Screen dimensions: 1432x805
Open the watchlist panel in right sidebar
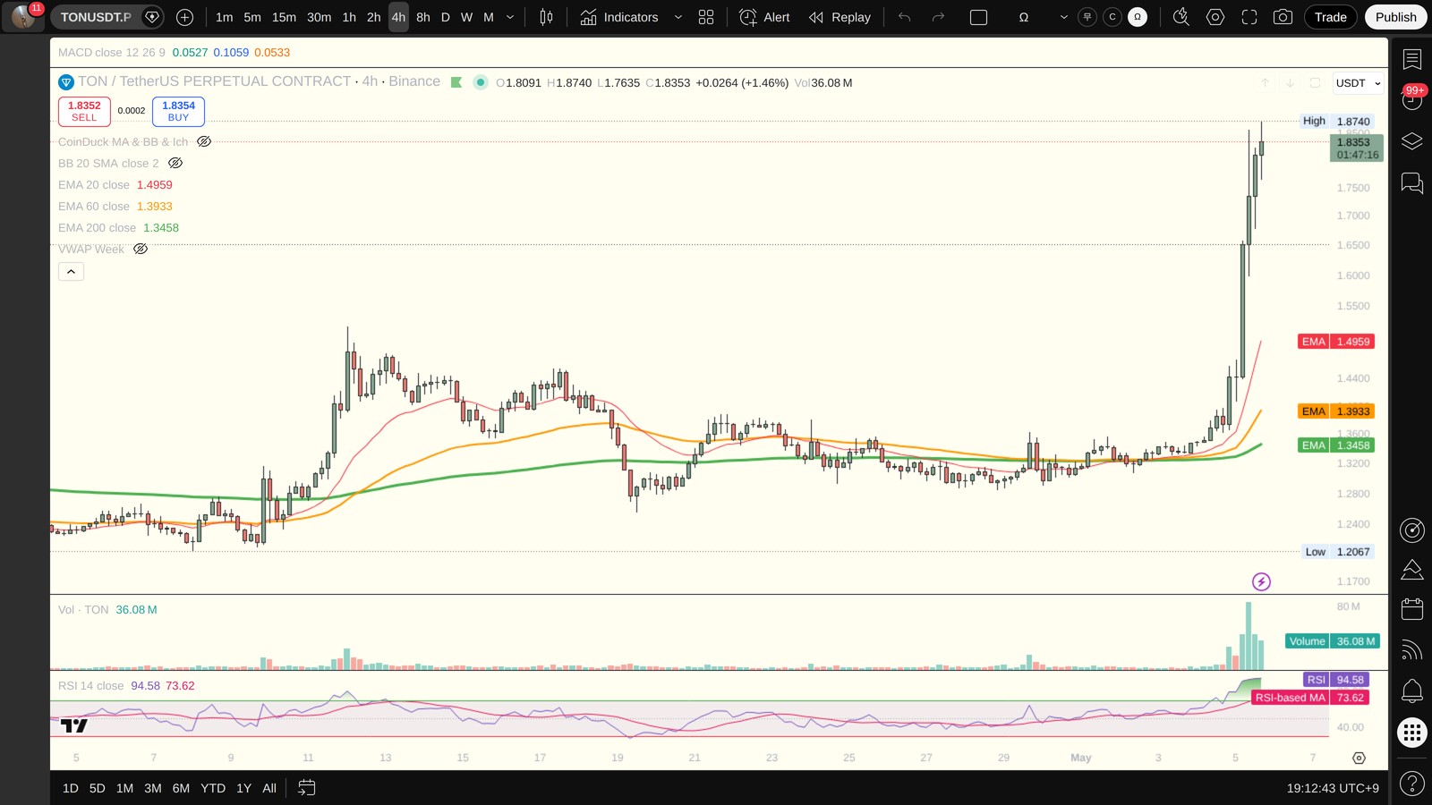(x=1412, y=59)
